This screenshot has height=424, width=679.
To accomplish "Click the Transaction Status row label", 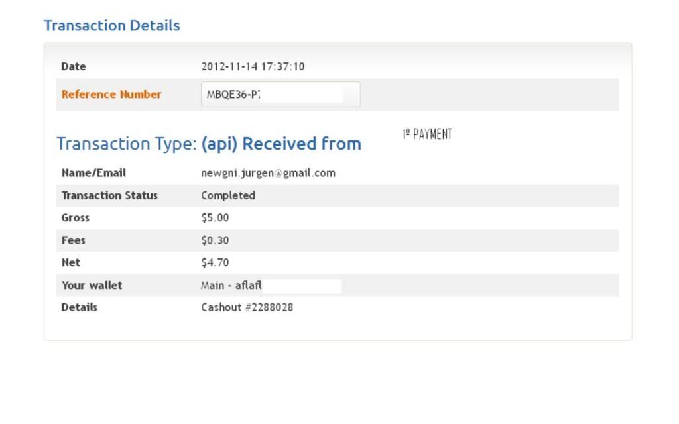I will (109, 195).
